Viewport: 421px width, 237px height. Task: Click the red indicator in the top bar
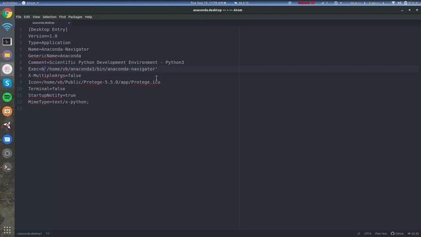coord(306,3)
